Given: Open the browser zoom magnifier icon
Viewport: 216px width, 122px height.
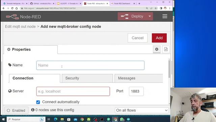Looking at the screenshot, I should (x=147, y=8).
